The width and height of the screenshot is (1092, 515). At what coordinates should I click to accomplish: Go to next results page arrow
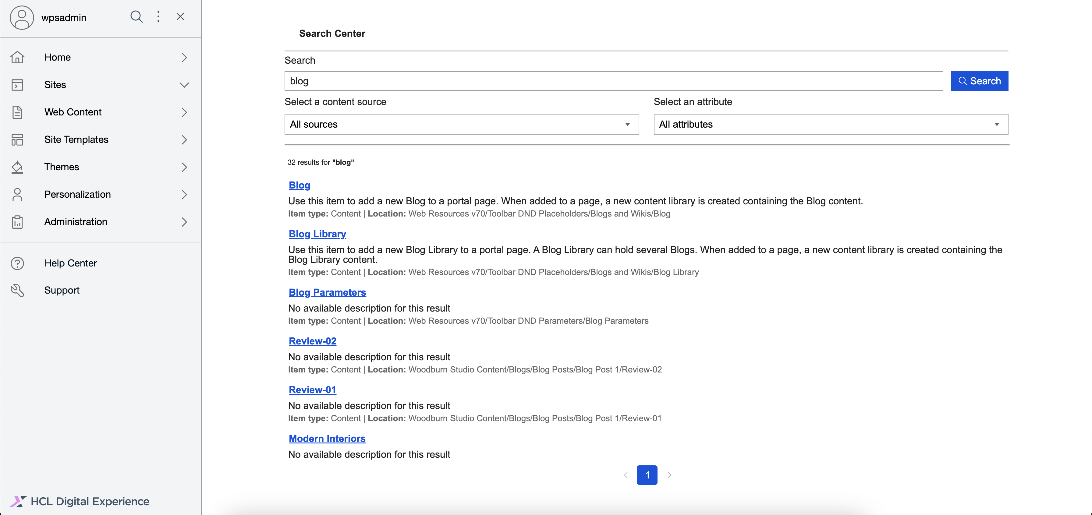[669, 475]
